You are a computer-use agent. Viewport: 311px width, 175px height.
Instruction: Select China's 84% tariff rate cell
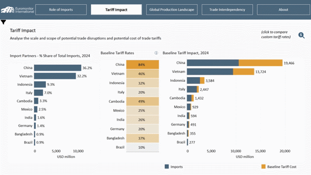tap(143, 65)
